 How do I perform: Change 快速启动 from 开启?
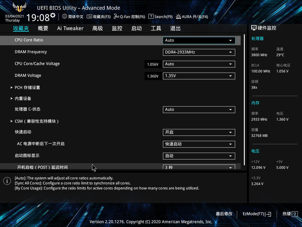point(199,132)
